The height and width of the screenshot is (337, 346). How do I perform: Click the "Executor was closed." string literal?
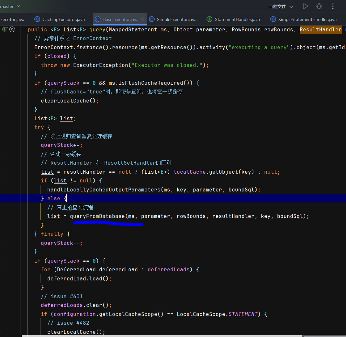coord(167,65)
